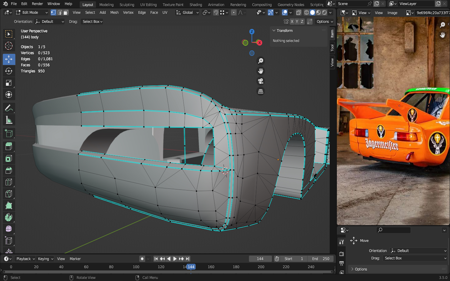Select the Cursor tool in toolbar
450x281 pixels.
click(x=9, y=46)
